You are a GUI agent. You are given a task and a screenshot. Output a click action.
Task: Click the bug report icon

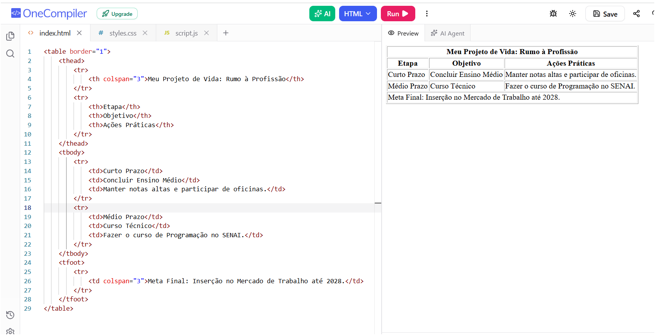(x=553, y=14)
